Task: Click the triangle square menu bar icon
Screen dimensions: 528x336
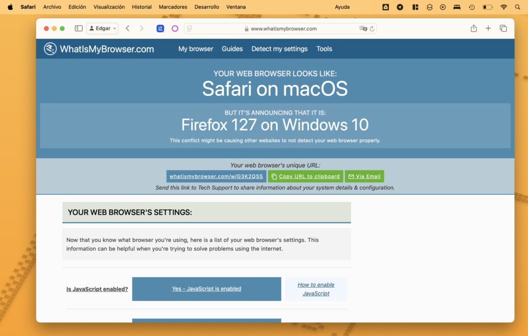Action: pyautogui.click(x=386, y=7)
